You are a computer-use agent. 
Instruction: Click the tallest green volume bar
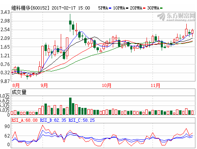click(x=70, y=106)
